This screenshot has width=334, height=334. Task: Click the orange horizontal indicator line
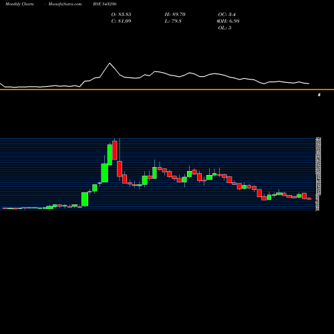(167, 90)
